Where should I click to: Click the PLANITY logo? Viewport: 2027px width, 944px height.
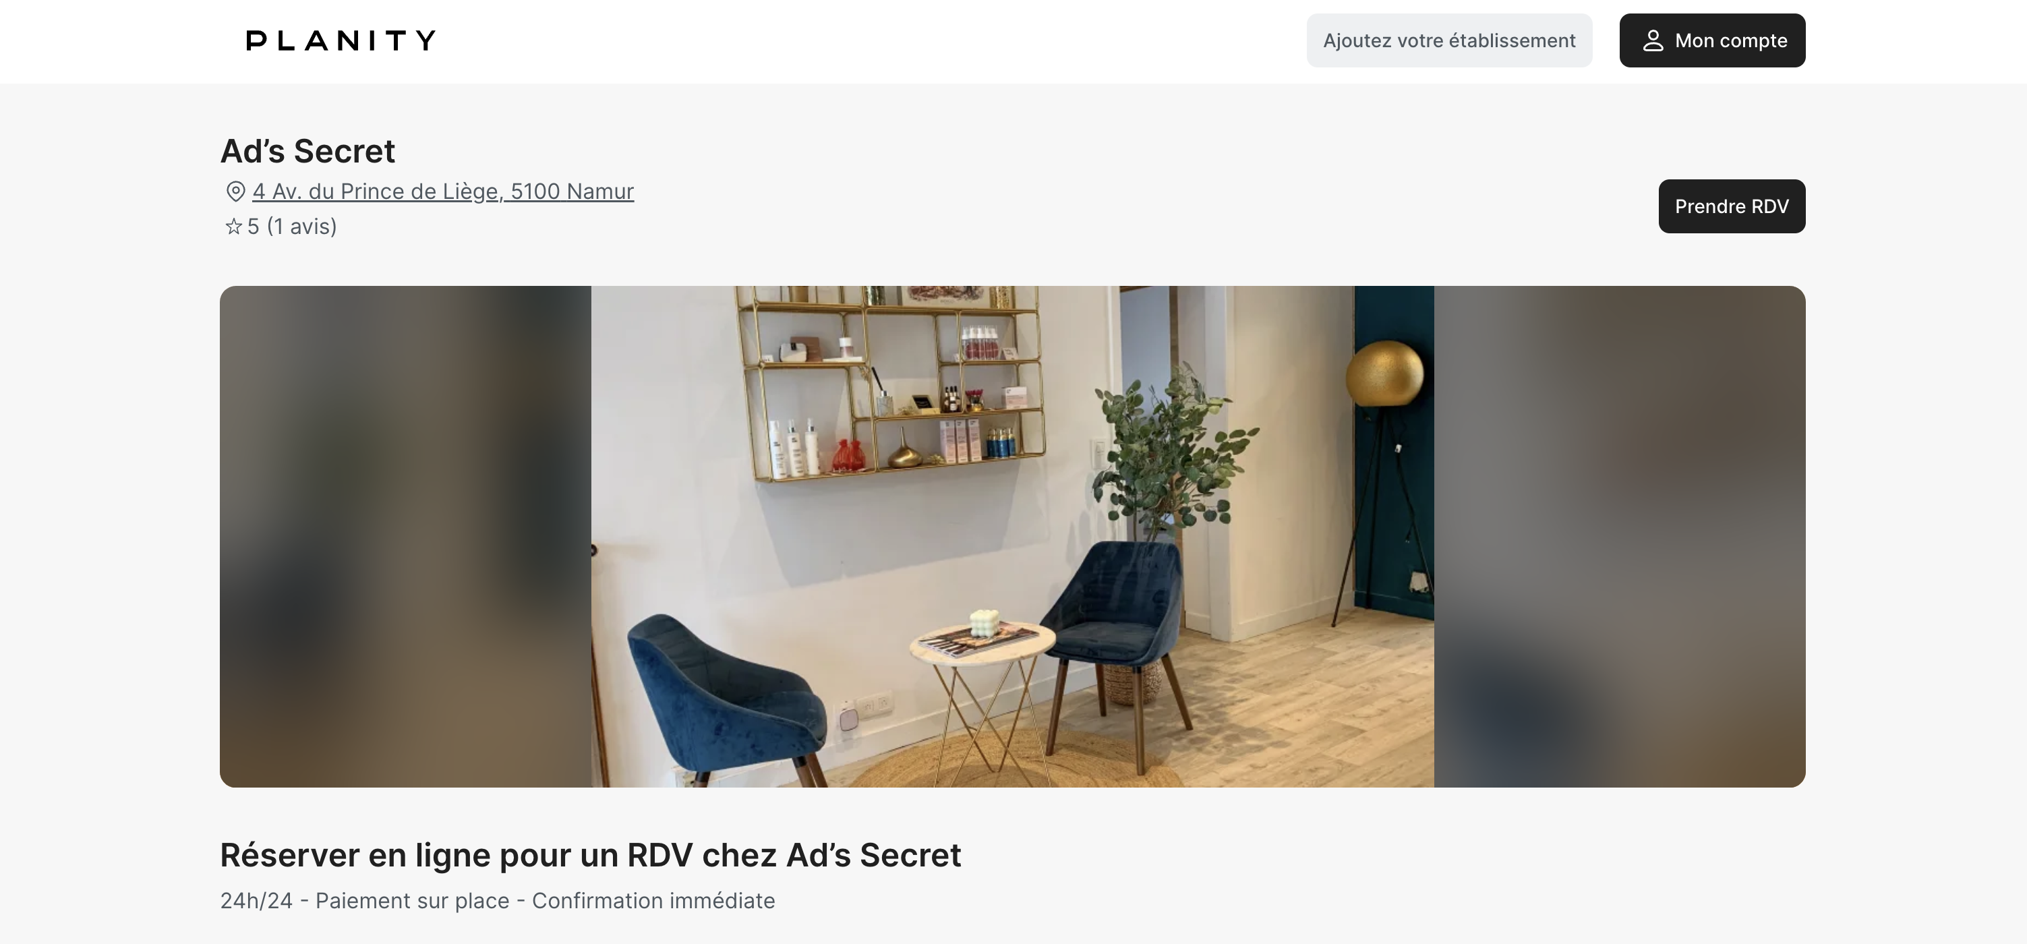[x=341, y=40]
